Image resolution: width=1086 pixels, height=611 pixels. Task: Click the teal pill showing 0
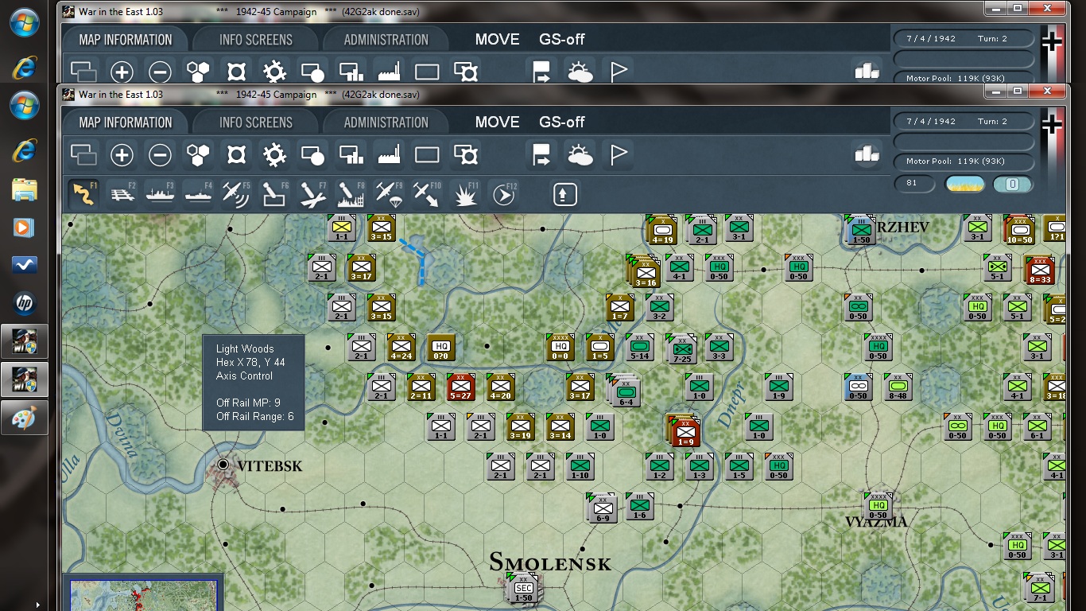pos(1013,185)
